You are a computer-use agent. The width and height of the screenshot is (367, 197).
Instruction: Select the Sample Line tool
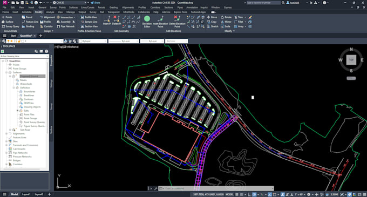89,22
